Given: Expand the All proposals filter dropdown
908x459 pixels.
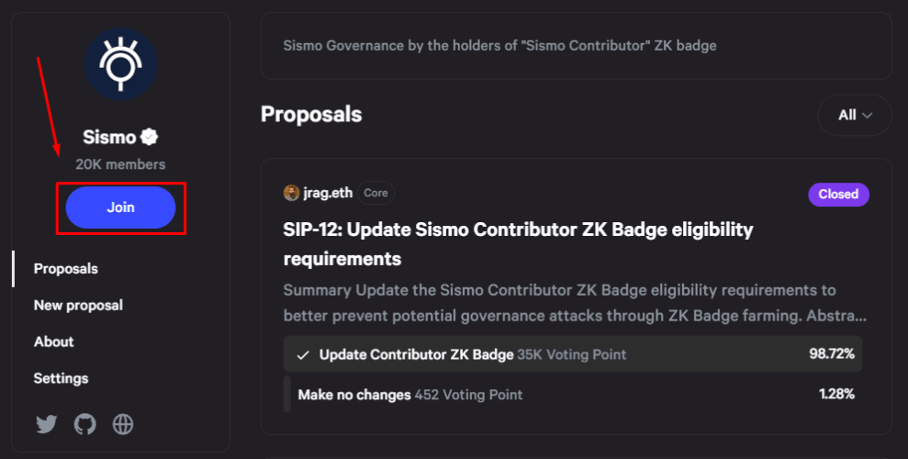Looking at the screenshot, I should [x=854, y=115].
